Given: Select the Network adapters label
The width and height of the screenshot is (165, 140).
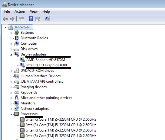Looking at the screenshot, I should [35, 109].
